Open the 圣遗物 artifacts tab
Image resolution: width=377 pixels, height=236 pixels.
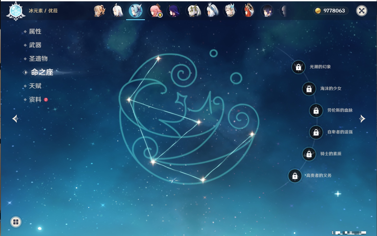tap(38, 59)
